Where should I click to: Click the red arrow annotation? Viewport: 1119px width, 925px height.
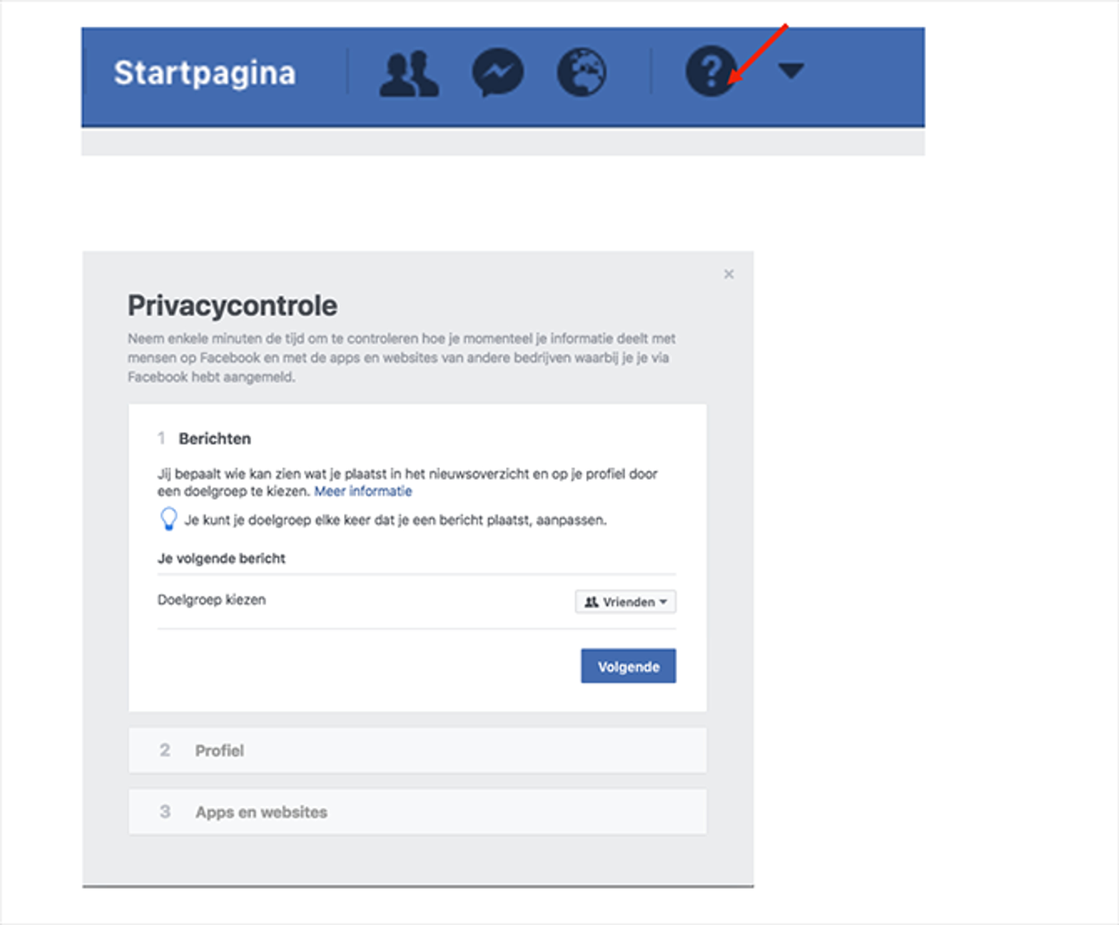coord(758,54)
